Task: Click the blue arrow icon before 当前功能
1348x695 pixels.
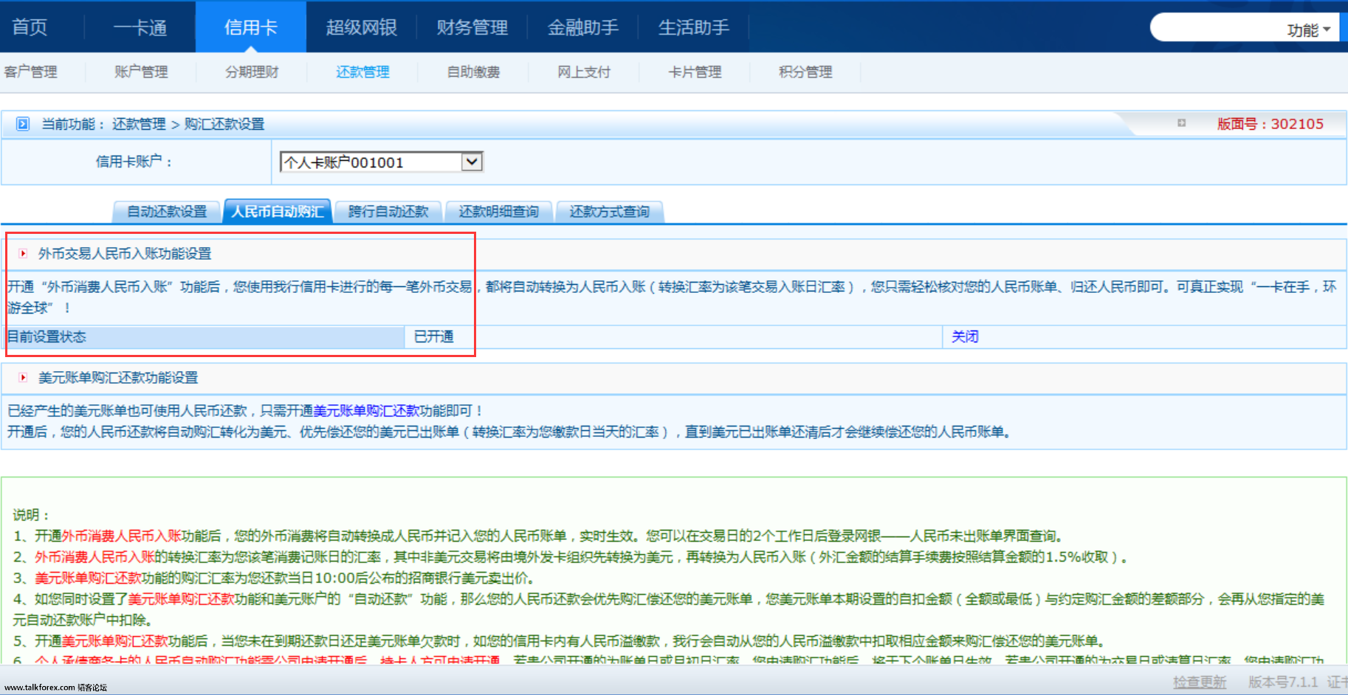Action: pos(23,124)
